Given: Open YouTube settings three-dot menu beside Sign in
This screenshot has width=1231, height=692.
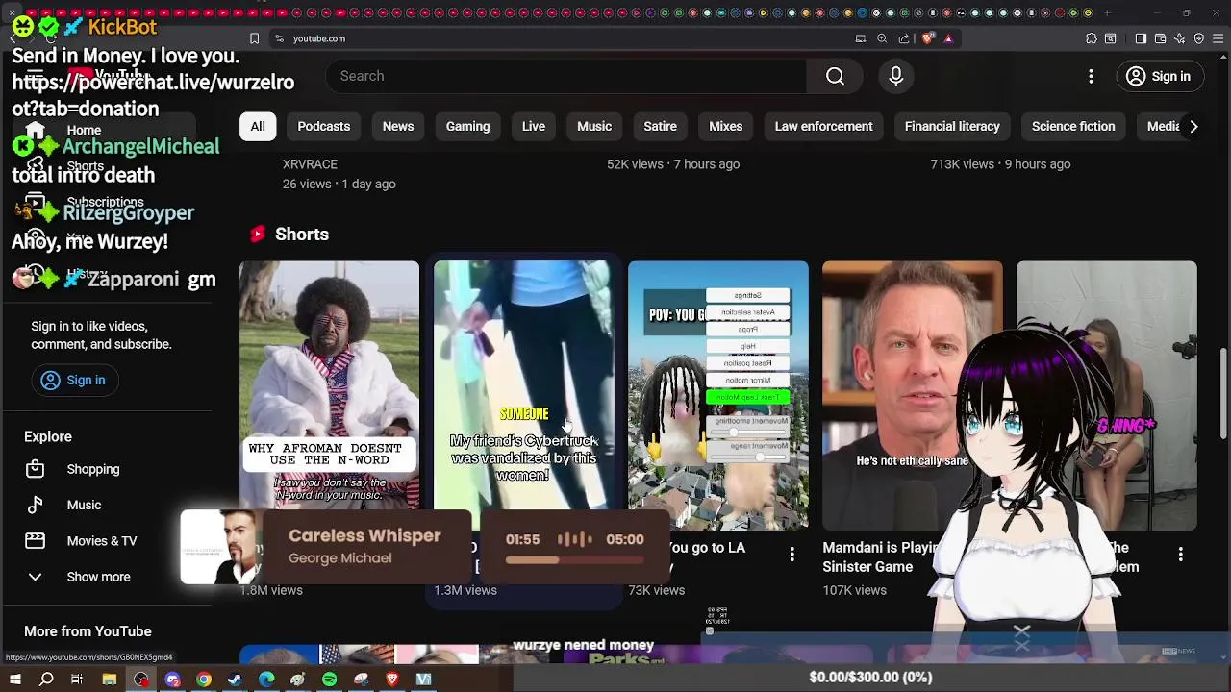Looking at the screenshot, I should pyautogui.click(x=1091, y=76).
